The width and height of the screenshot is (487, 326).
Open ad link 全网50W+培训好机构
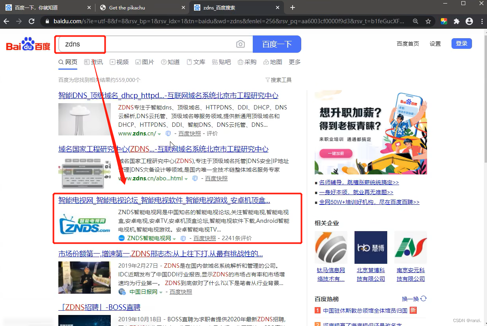coord(369,202)
